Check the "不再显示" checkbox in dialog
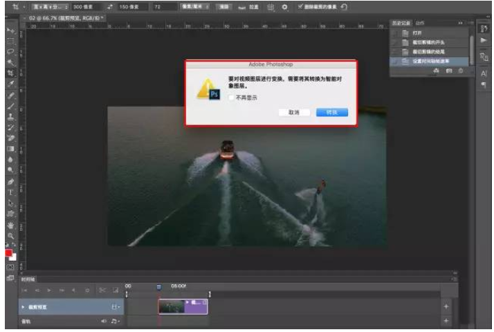Image resolution: width=494 pixels, height=332 pixels. (232, 98)
